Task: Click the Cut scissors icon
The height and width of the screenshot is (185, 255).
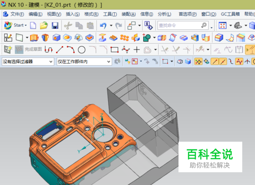Action: [68, 25]
